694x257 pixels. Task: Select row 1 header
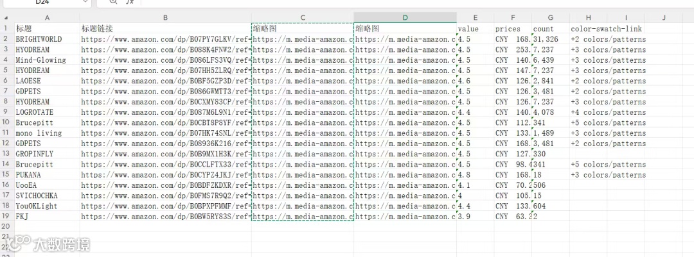[6, 28]
